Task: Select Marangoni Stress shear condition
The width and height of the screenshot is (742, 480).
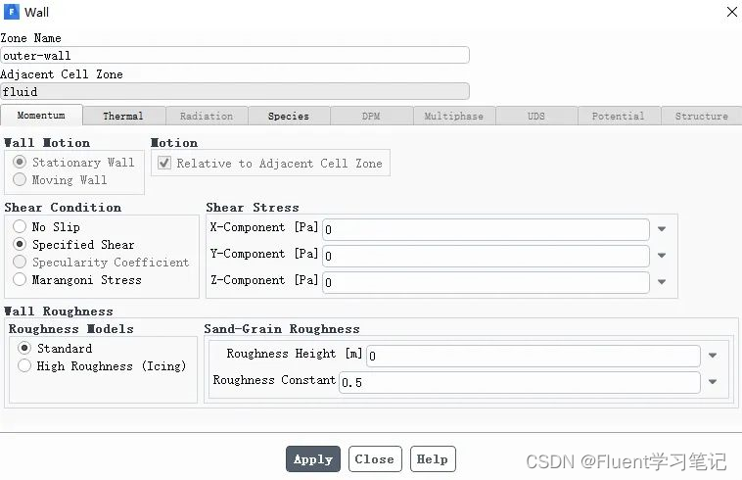Action: tap(20, 280)
